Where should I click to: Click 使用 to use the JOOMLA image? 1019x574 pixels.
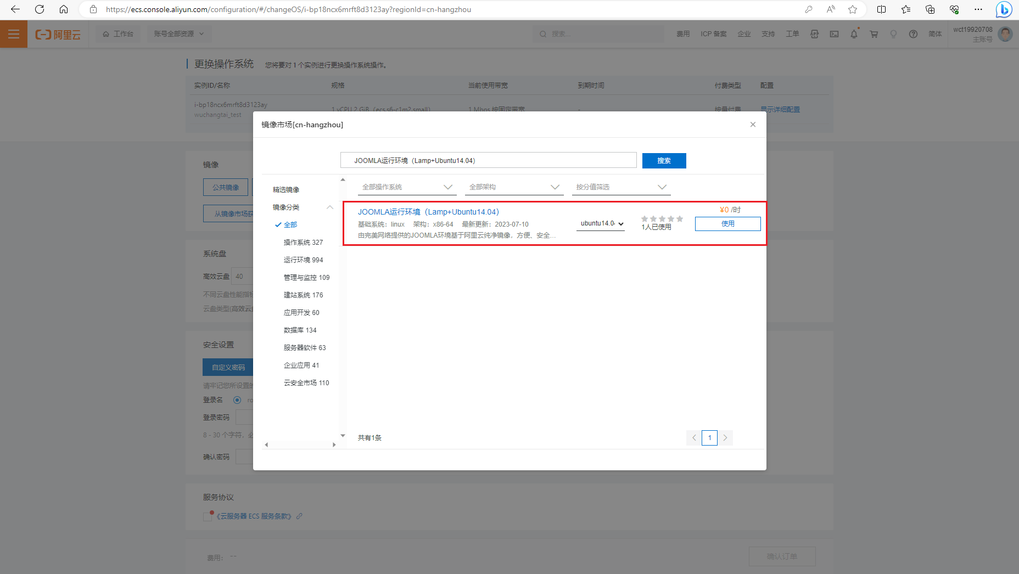[727, 223]
